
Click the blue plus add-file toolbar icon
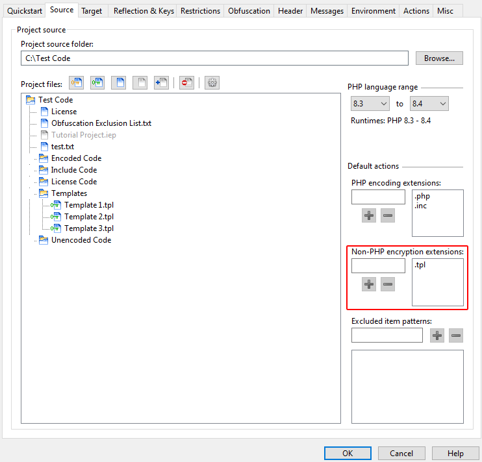[161, 83]
